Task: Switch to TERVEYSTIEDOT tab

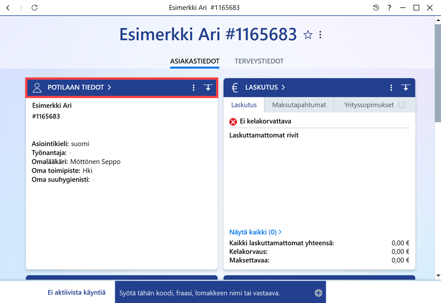Action: pos(259,61)
